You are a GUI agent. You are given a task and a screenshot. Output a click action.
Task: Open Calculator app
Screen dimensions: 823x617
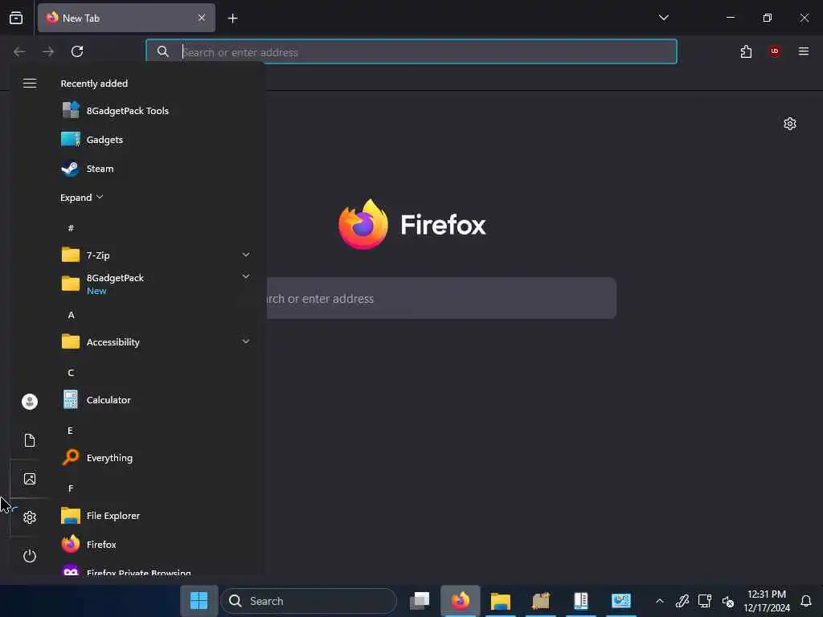click(156, 400)
